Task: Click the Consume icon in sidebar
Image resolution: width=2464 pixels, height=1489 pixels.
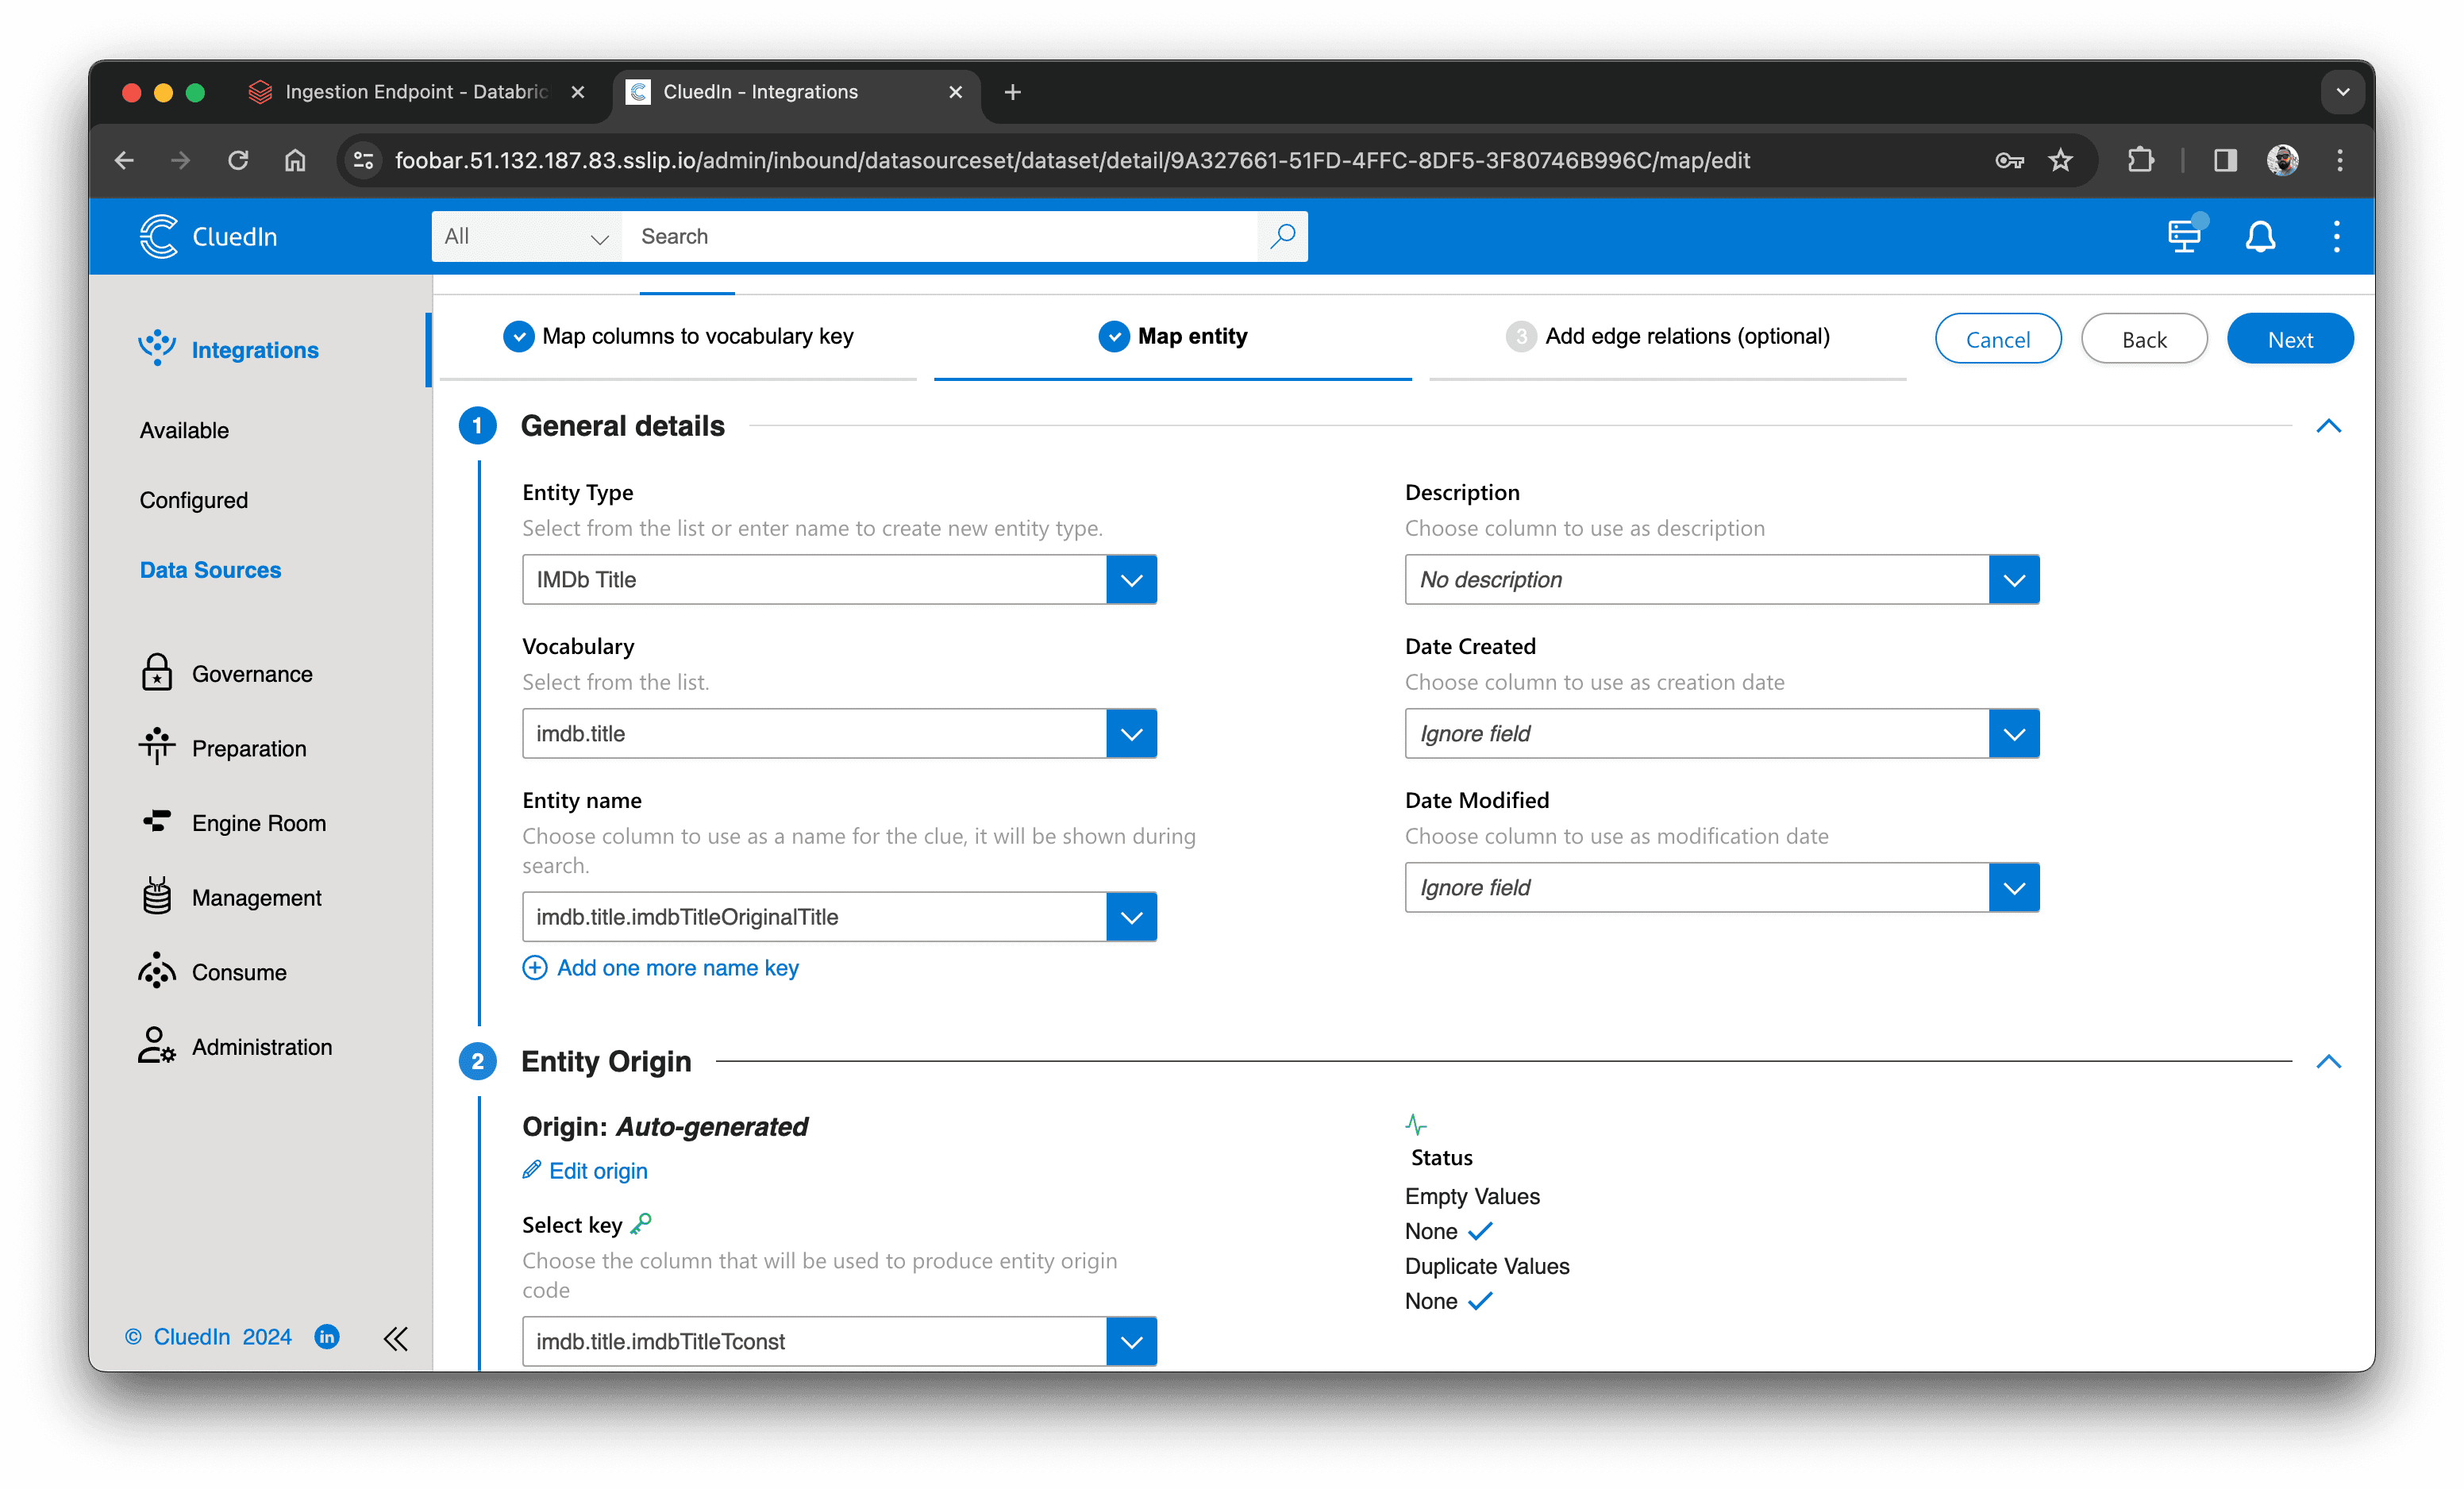Action: [156, 970]
